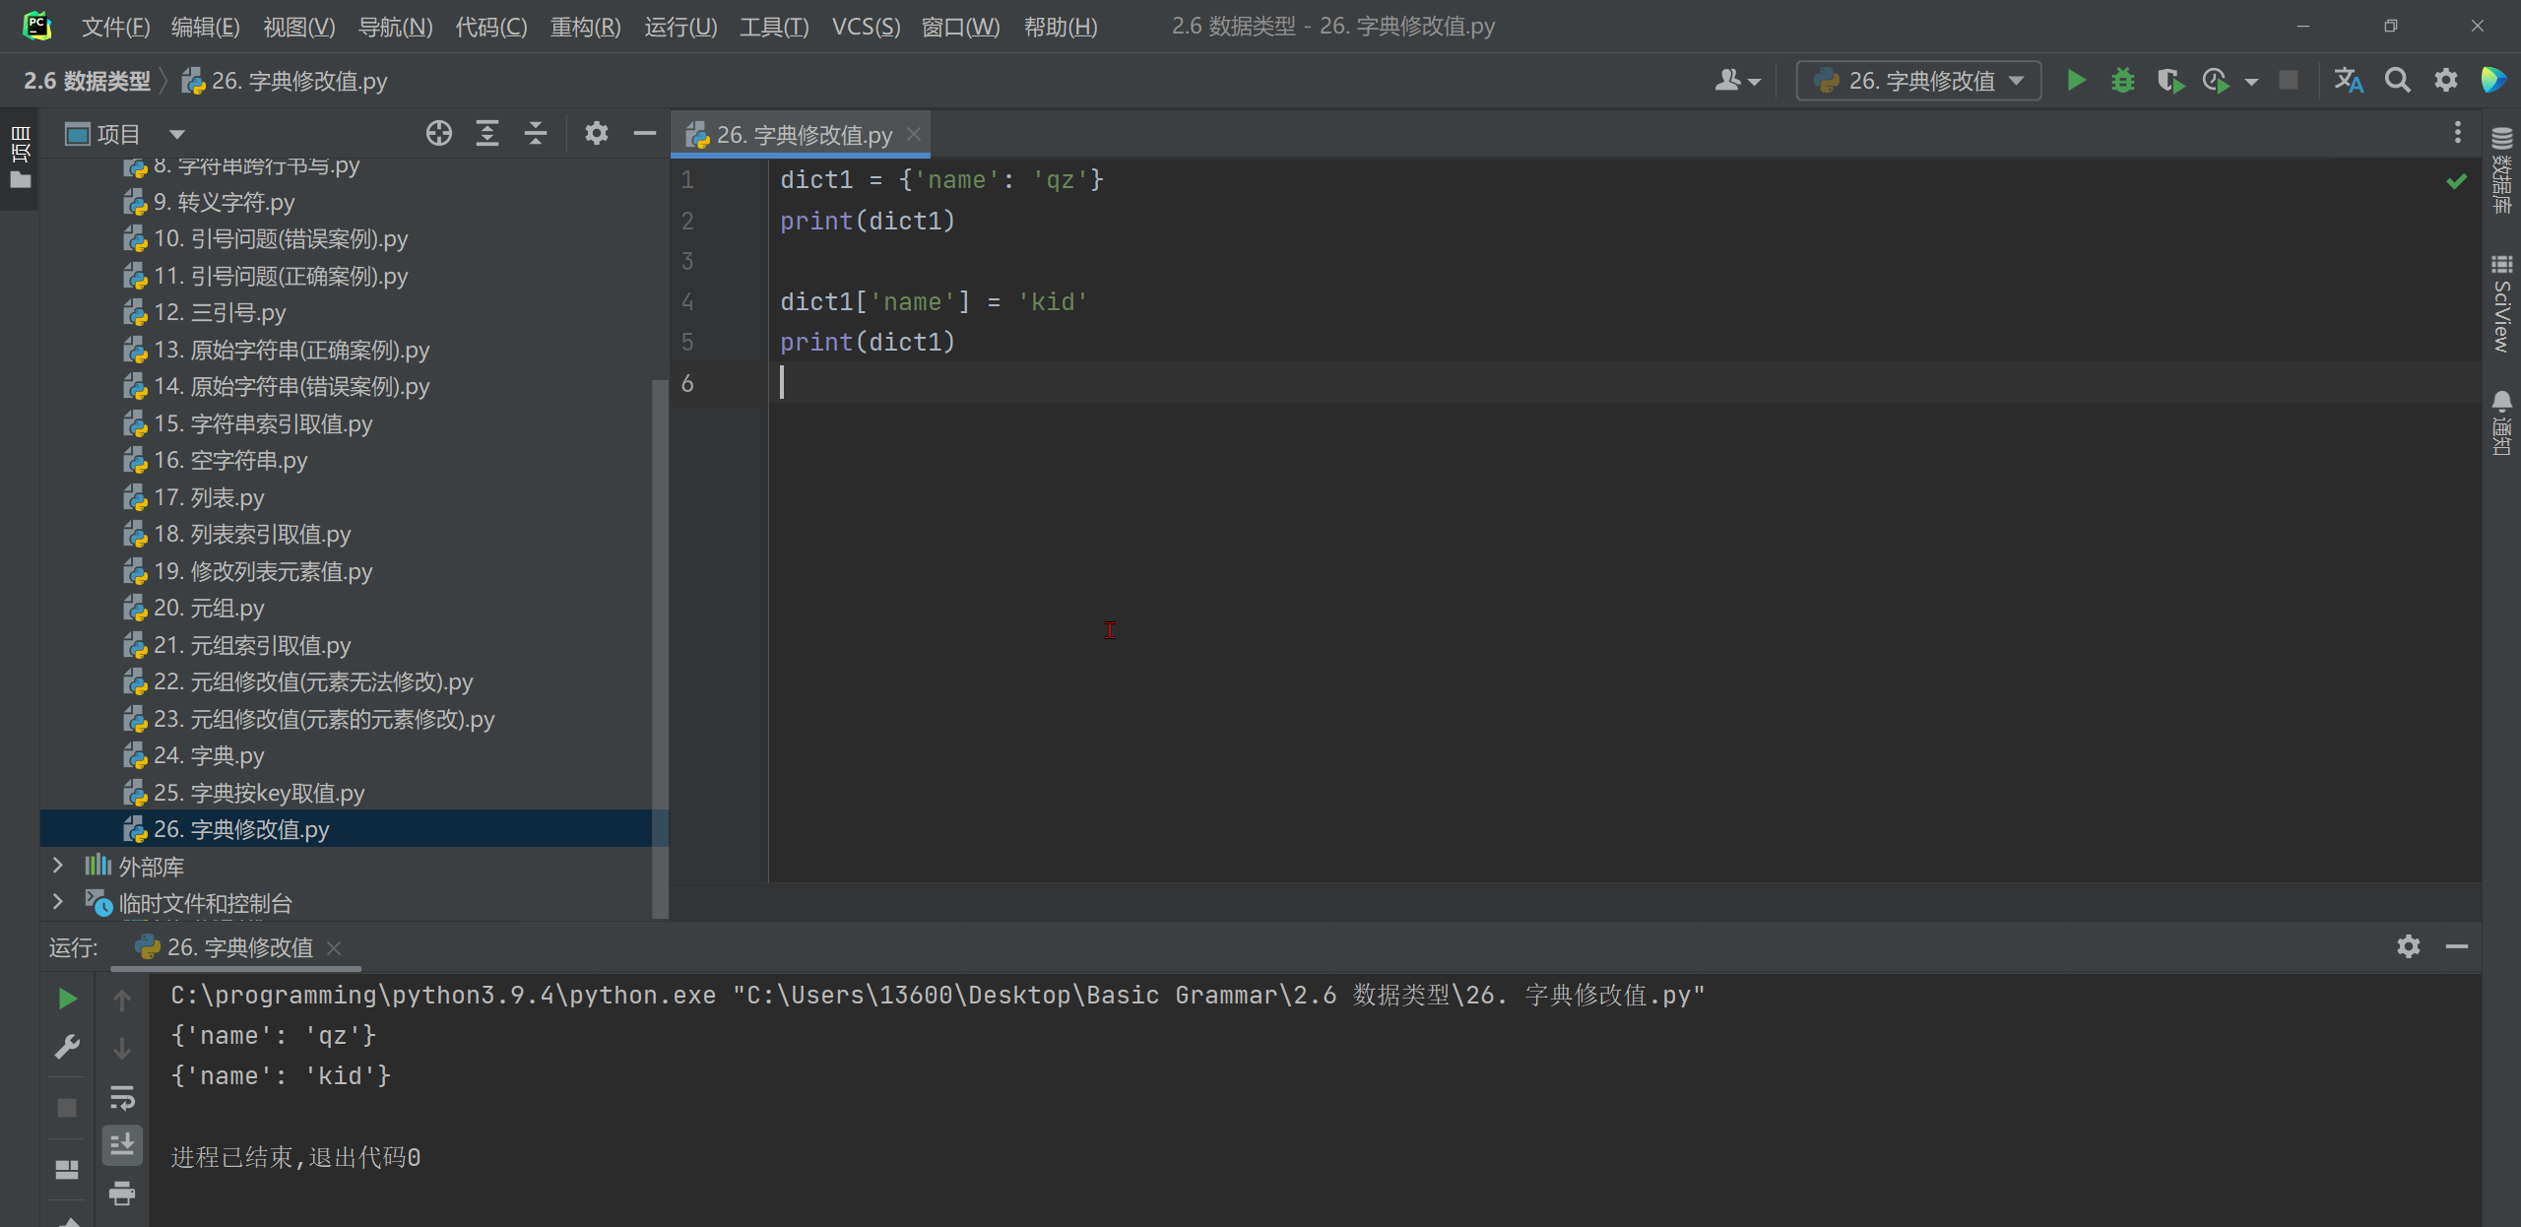This screenshot has width=2521, height=1227.
Task: Open the translation icon in toolbar
Action: click(2349, 80)
